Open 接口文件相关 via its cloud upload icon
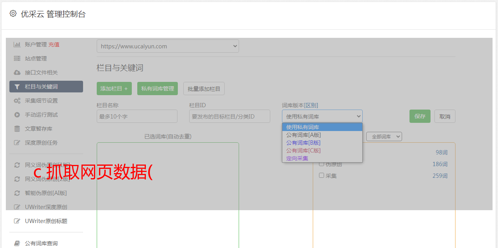The image size is (498, 248). coord(17,73)
